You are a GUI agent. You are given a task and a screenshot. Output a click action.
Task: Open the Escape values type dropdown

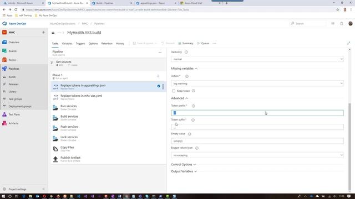[257, 155]
